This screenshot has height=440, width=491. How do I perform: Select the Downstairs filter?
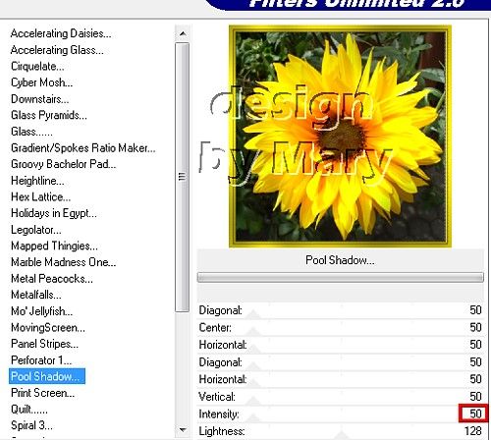(39, 99)
